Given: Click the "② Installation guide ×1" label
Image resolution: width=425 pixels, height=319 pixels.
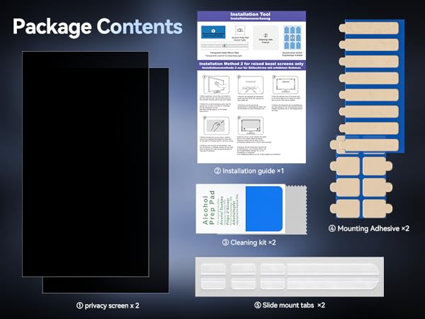Looking at the screenshot, I should [249, 171].
